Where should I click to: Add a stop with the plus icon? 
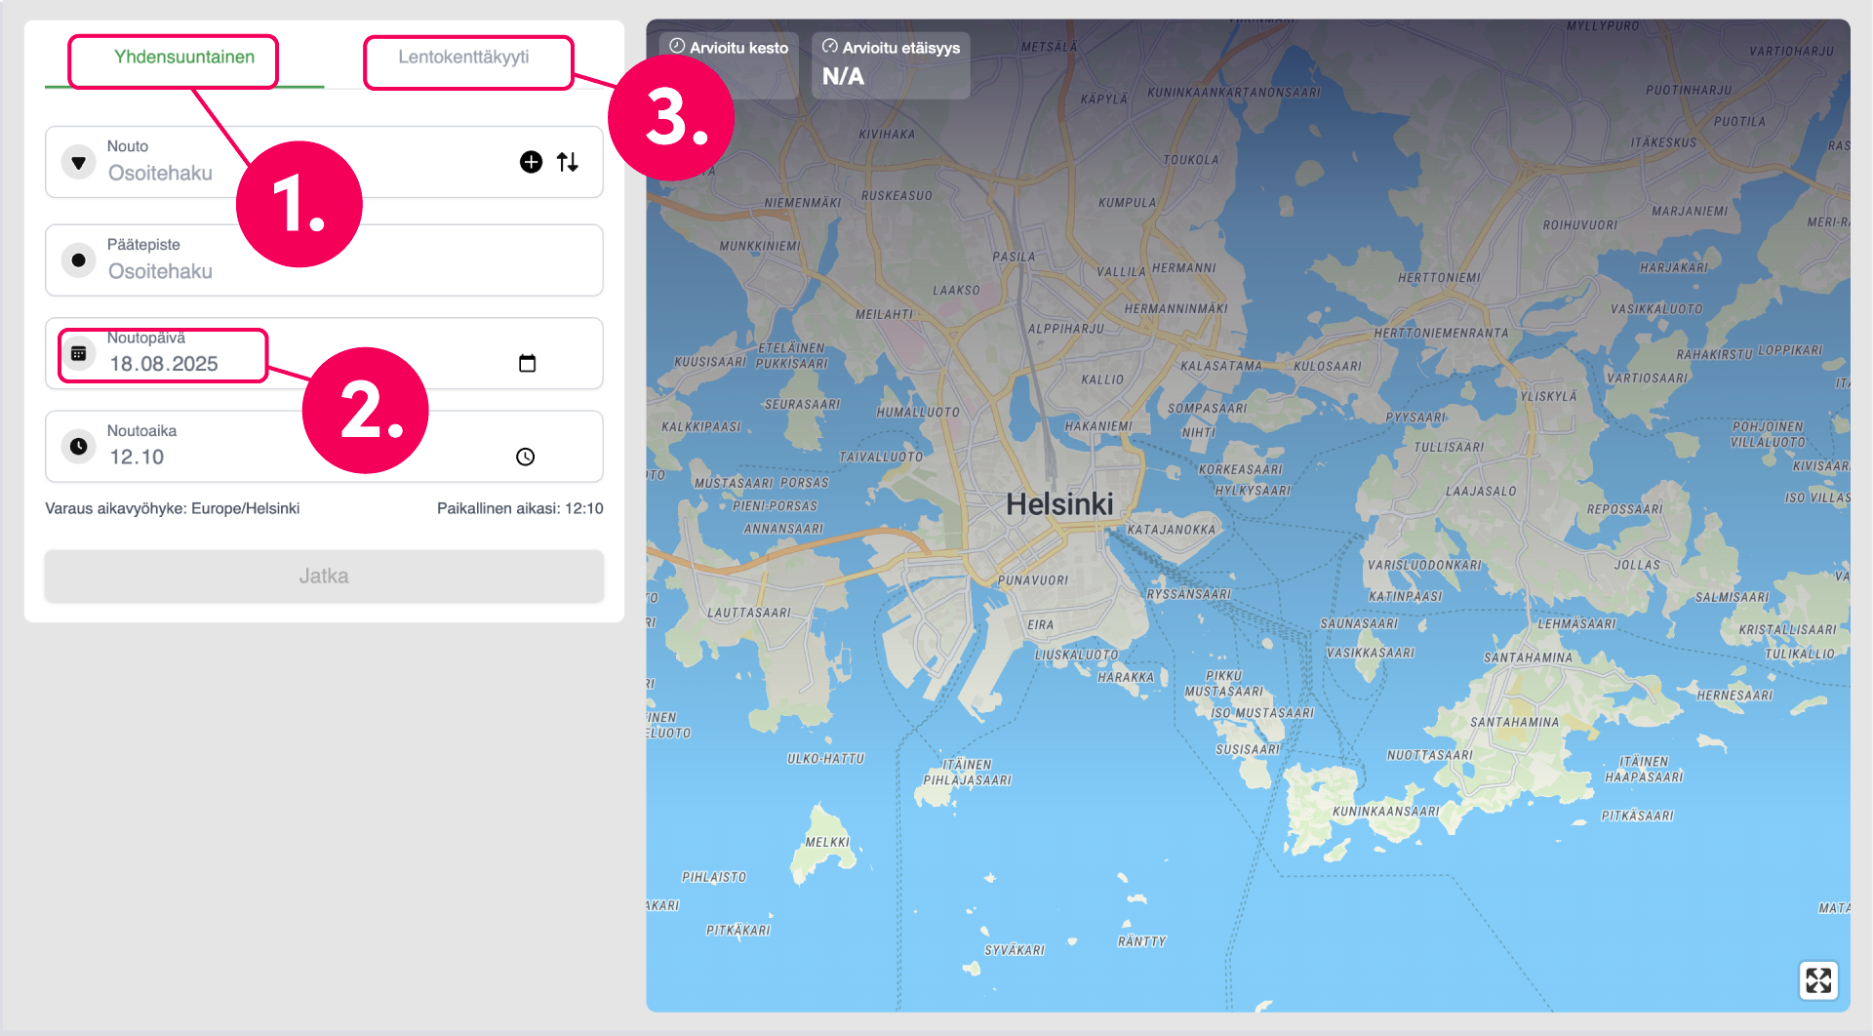(531, 162)
